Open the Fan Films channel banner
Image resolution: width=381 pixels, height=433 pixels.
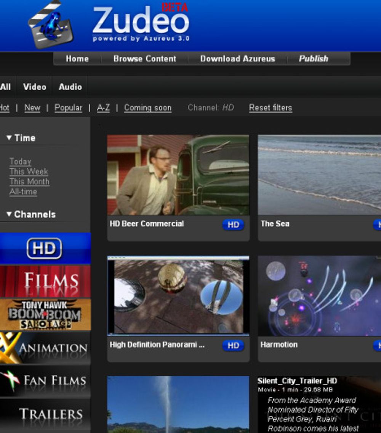tap(45, 381)
